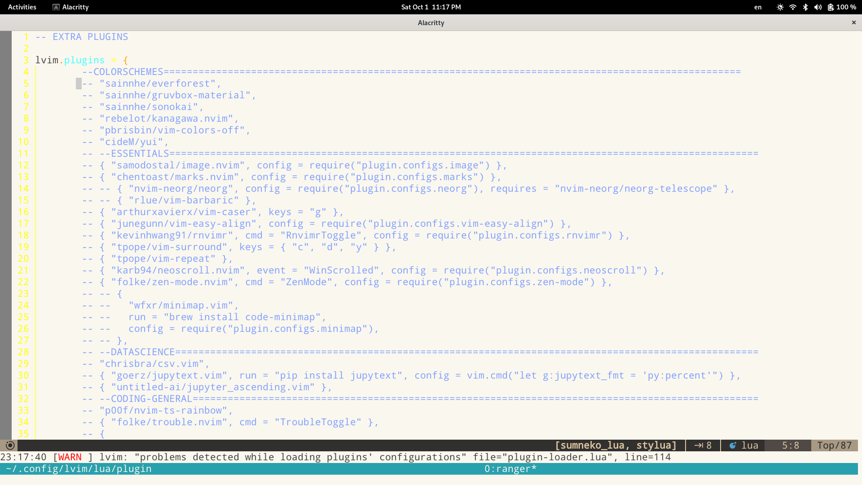This screenshot has width=862, height=485.
Task: Click the Bluetooth icon in the system tray
Action: pyautogui.click(x=805, y=7)
